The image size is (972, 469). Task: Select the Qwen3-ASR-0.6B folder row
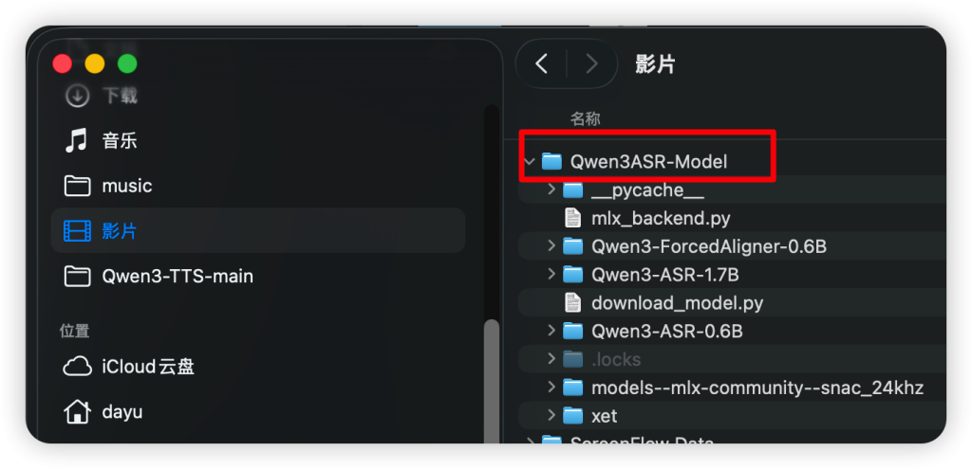(666, 331)
